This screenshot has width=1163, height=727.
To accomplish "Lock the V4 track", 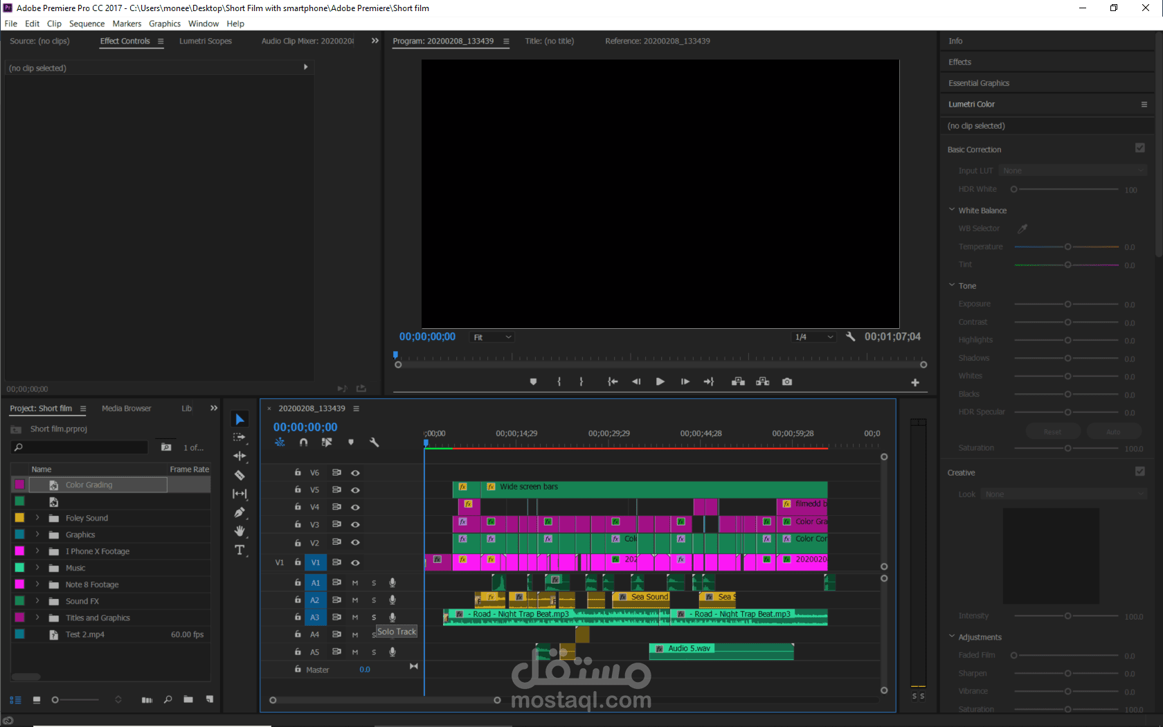I will tap(298, 507).
